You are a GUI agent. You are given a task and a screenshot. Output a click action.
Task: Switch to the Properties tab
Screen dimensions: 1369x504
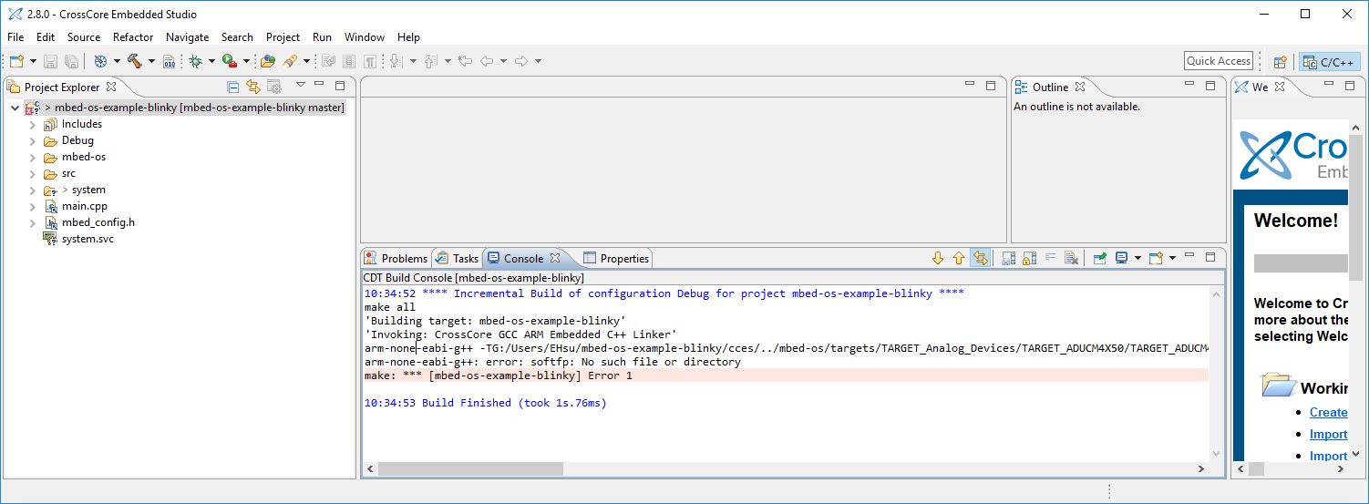pos(616,258)
